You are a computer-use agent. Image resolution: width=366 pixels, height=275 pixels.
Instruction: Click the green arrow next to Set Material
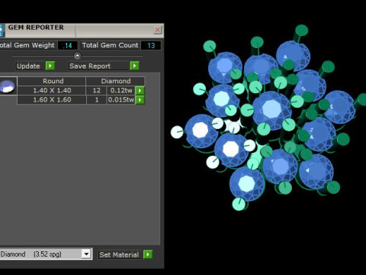pyautogui.click(x=148, y=254)
